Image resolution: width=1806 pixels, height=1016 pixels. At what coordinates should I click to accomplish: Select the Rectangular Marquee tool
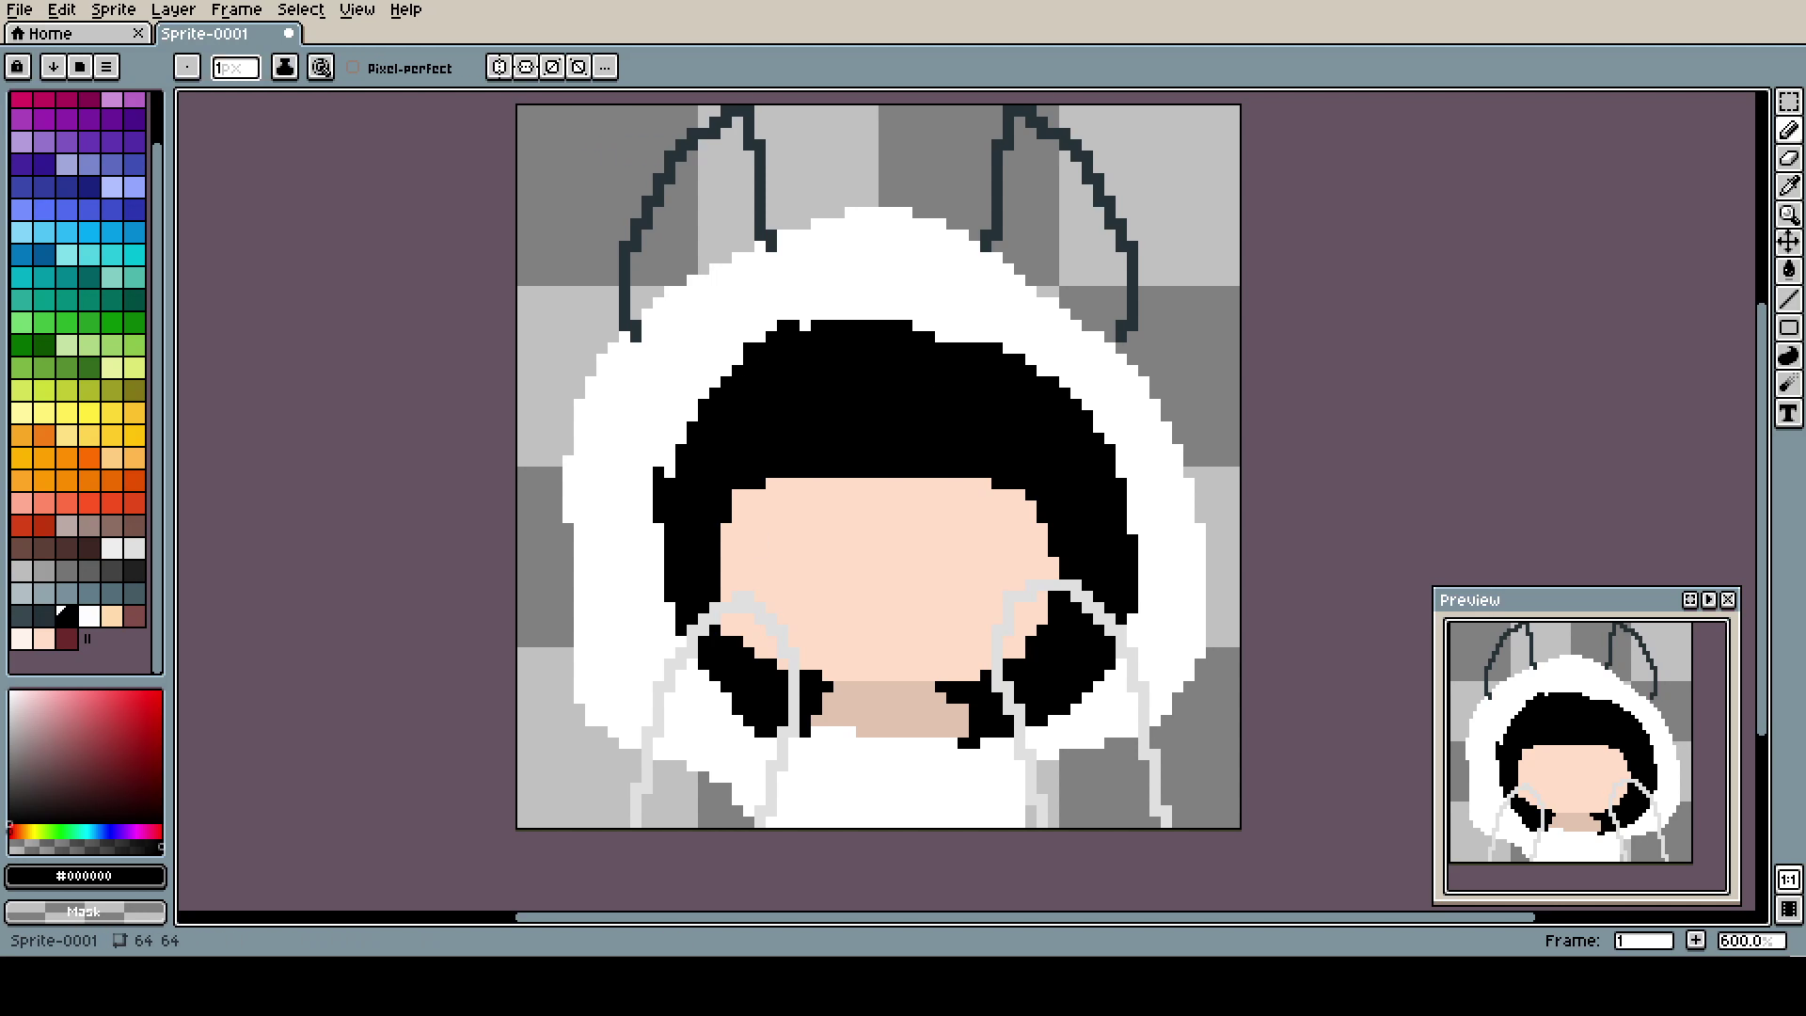(1788, 102)
